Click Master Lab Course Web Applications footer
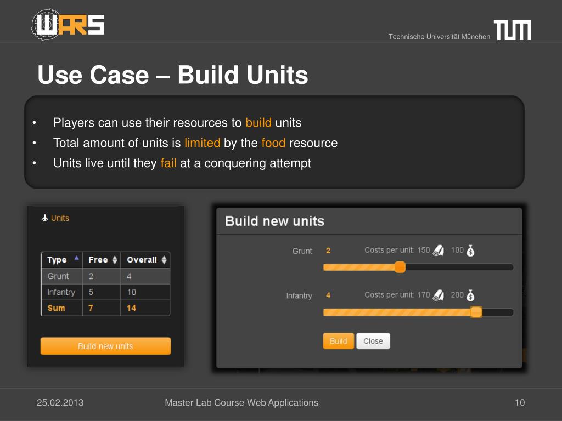 tap(241, 403)
